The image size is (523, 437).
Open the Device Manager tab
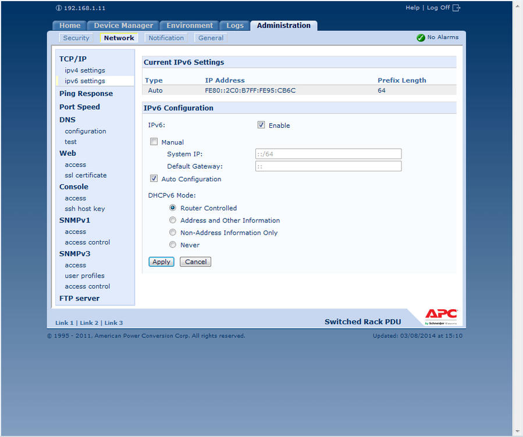click(123, 26)
